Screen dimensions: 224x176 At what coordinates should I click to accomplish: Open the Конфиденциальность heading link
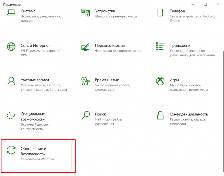[x=188, y=114]
